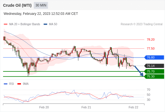Click the 76.80 blue pivot price tag
The image size is (165, 112).
(x=154, y=57)
